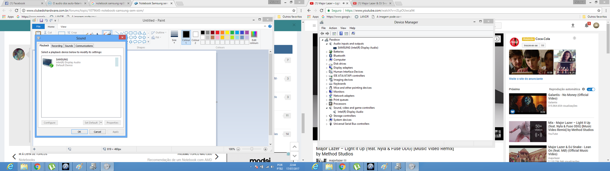Select SAMSUNG playback device in Sound dialog
Viewport: 610px width, 171px height.
pyautogui.click(x=81, y=62)
